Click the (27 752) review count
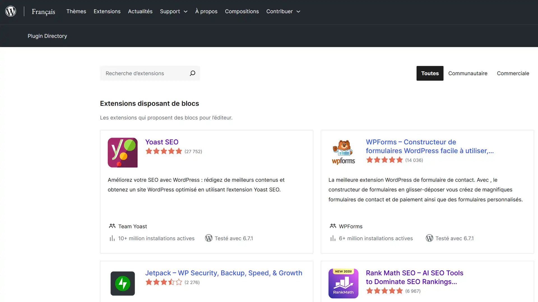Image resolution: width=538 pixels, height=302 pixels. pos(193,151)
